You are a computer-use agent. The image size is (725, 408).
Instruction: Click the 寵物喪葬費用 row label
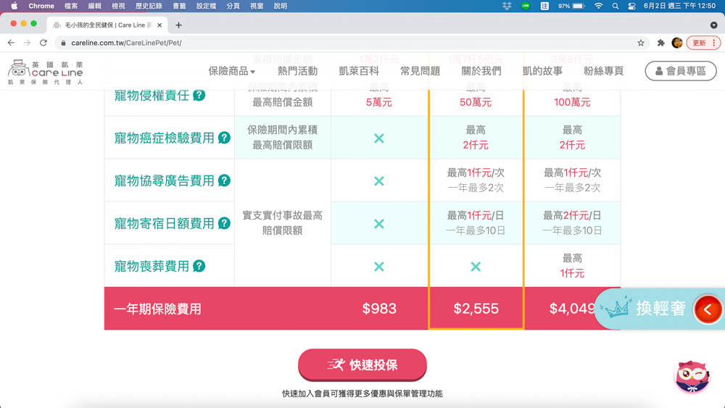pyautogui.click(x=152, y=266)
